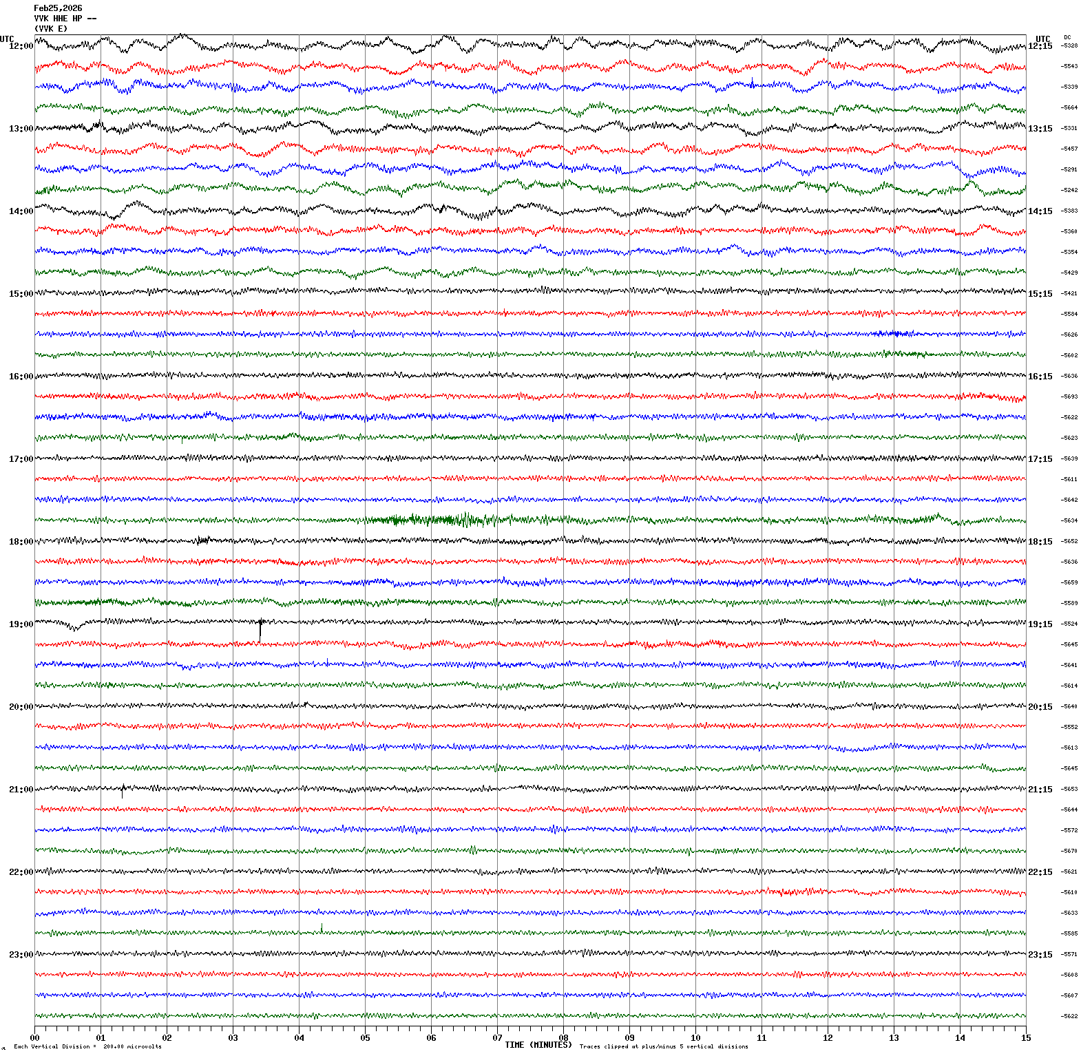This screenshot has height=1056, width=1081.
Task: Click the DC column header at top right
Action: [x=1067, y=37]
